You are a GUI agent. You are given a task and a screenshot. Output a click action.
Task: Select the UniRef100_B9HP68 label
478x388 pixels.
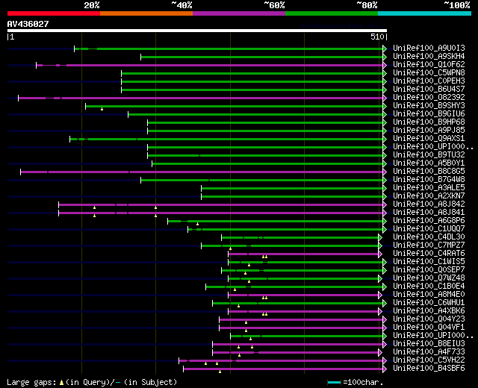[429, 122]
